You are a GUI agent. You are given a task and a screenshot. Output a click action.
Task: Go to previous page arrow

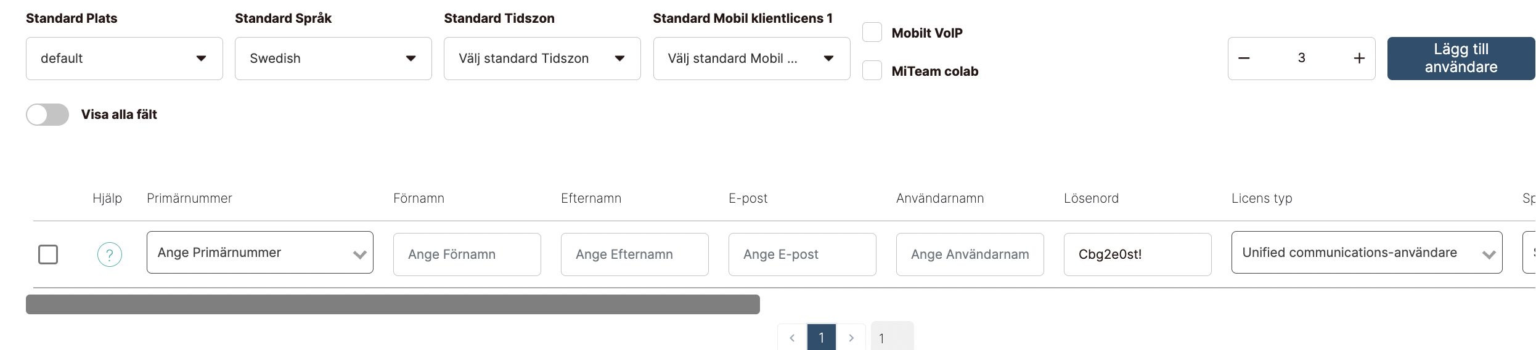coord(792,338)
